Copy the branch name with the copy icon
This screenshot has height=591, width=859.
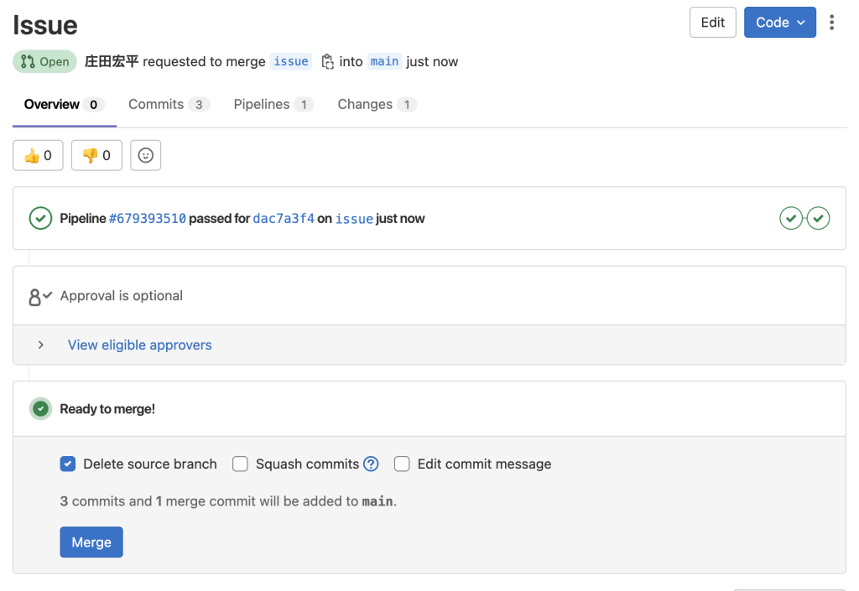coord(328,61)
